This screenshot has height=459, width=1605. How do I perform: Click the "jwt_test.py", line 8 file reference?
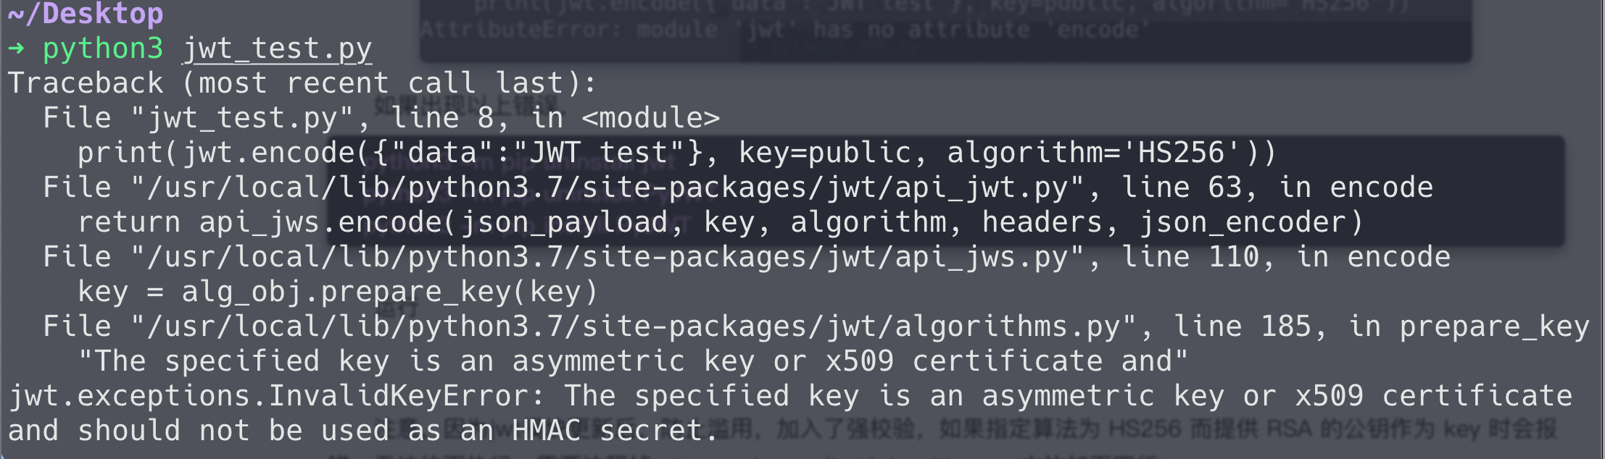pyautogui.click(x=312, y=118)
